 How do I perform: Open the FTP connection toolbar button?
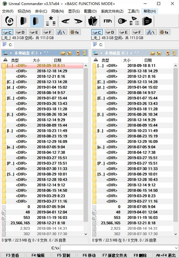coord(108,21)
